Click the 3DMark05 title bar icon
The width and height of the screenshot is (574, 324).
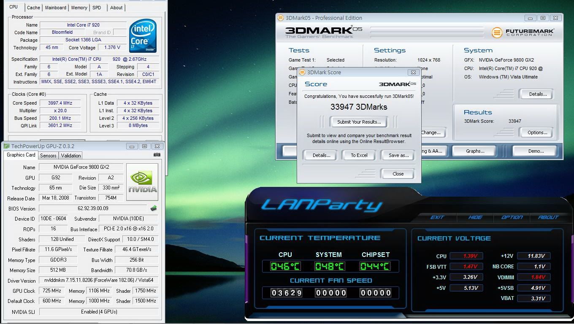tap(281, 18)
